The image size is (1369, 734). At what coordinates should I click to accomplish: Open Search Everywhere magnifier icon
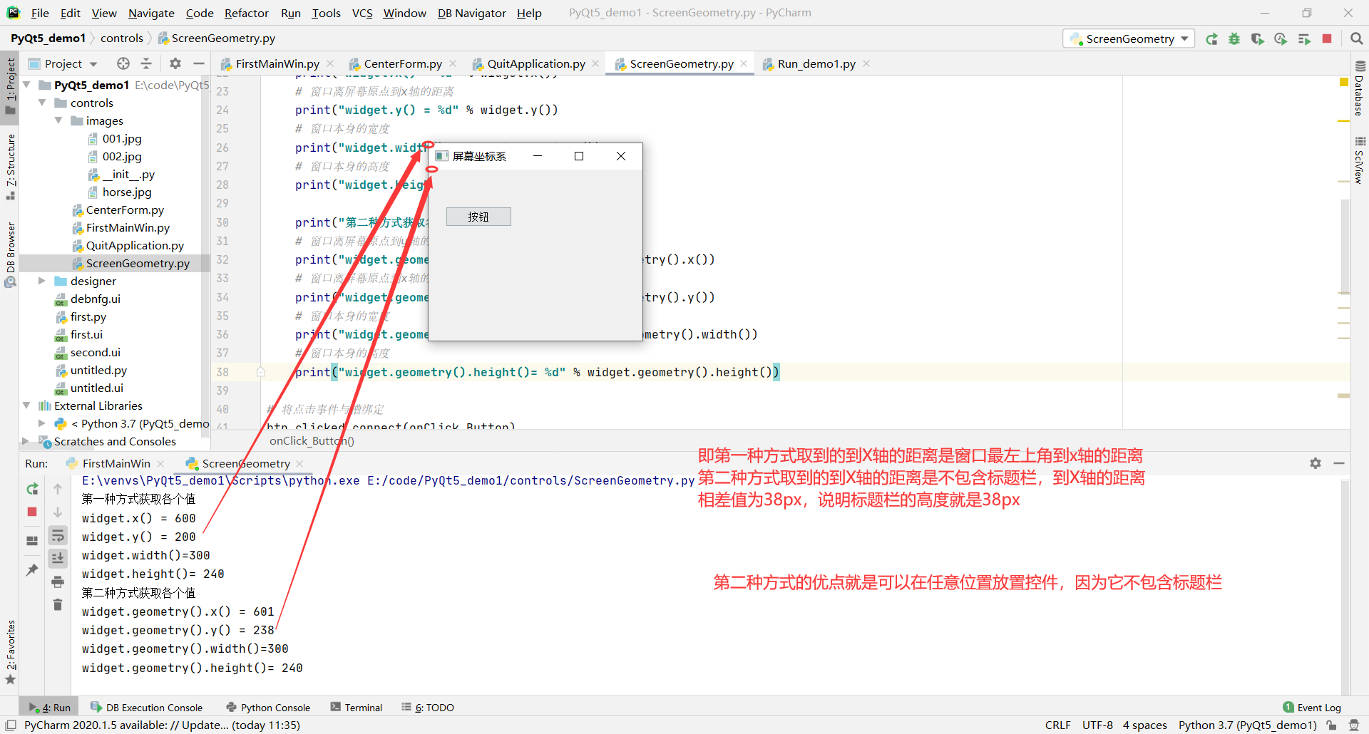pyautogui.click(x=1356, y=38)
